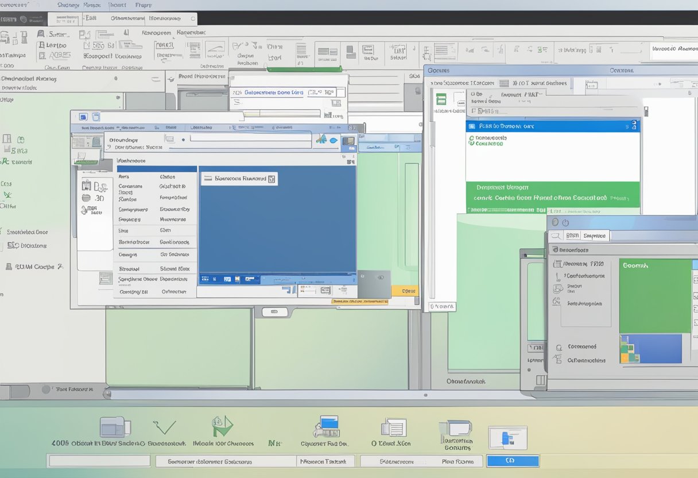The height and width of the screenshot is (478, 698).
Task: Click the magnifier search icon in lower-right window
Action: (554, 236)
